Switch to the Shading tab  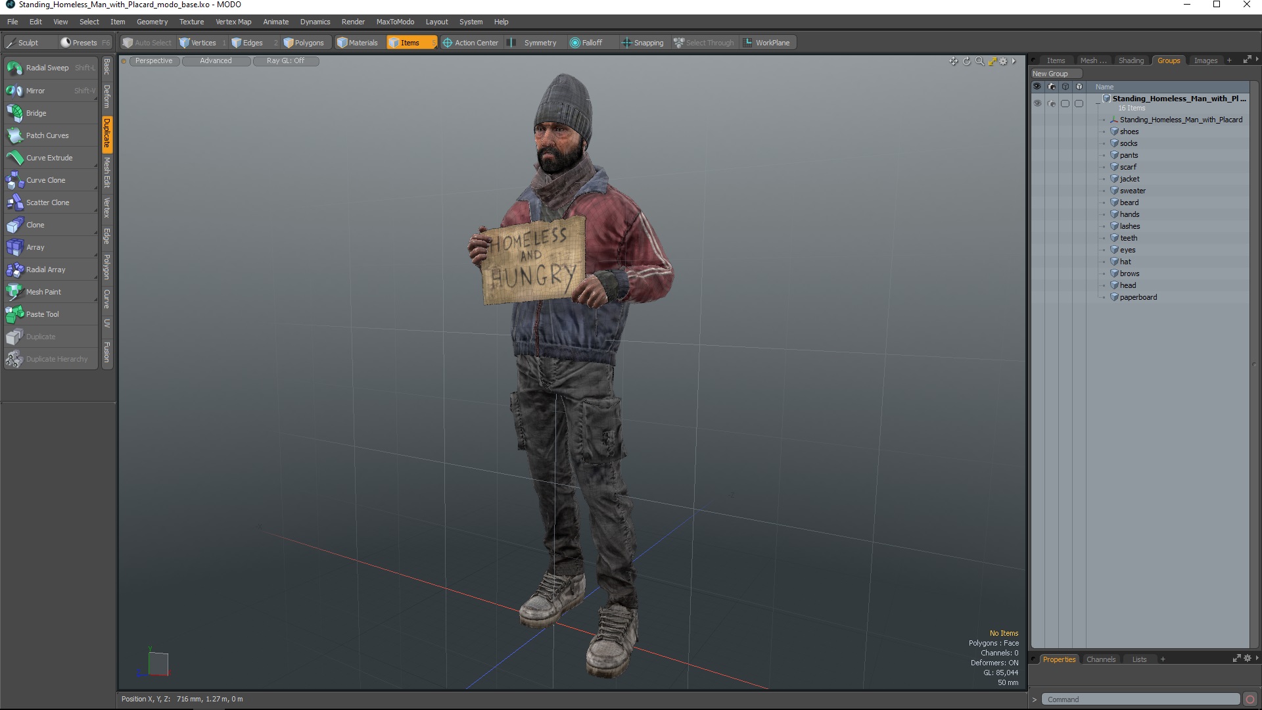pyautogui.click(x=1131, y=60)
